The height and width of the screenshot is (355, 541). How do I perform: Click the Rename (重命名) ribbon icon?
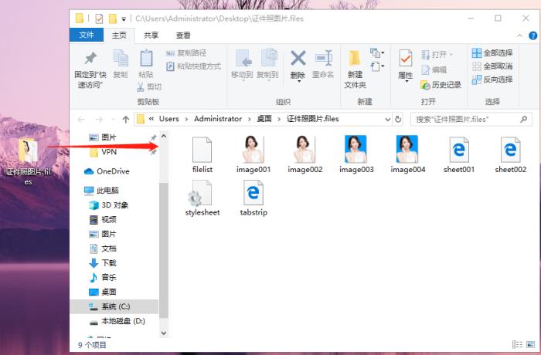point(323,63)
